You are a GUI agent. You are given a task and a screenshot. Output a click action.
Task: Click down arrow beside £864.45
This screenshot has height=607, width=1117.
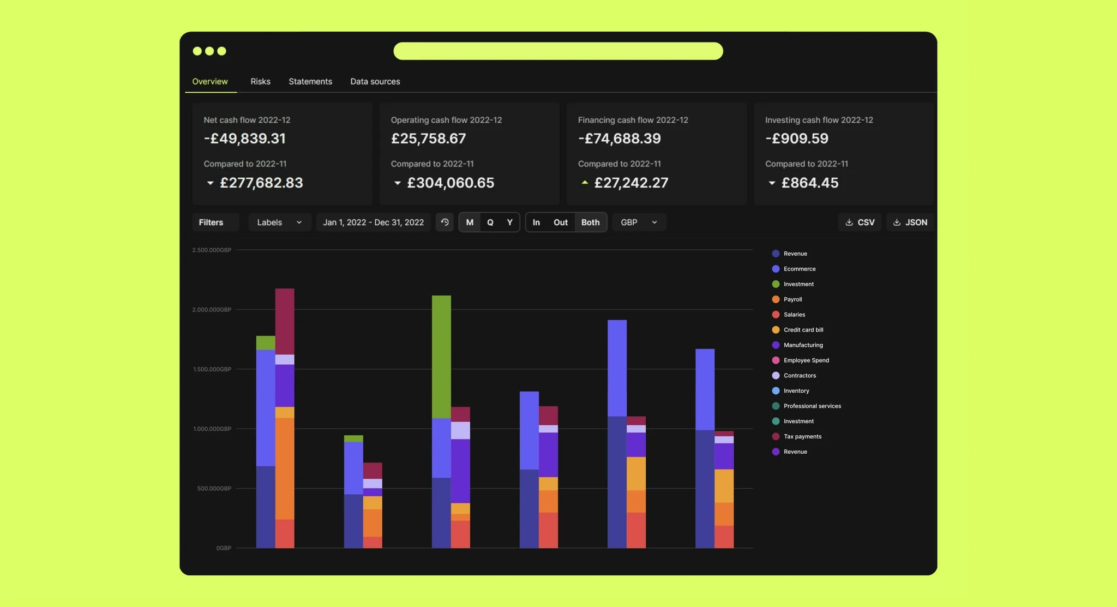(x=772, y=183)
